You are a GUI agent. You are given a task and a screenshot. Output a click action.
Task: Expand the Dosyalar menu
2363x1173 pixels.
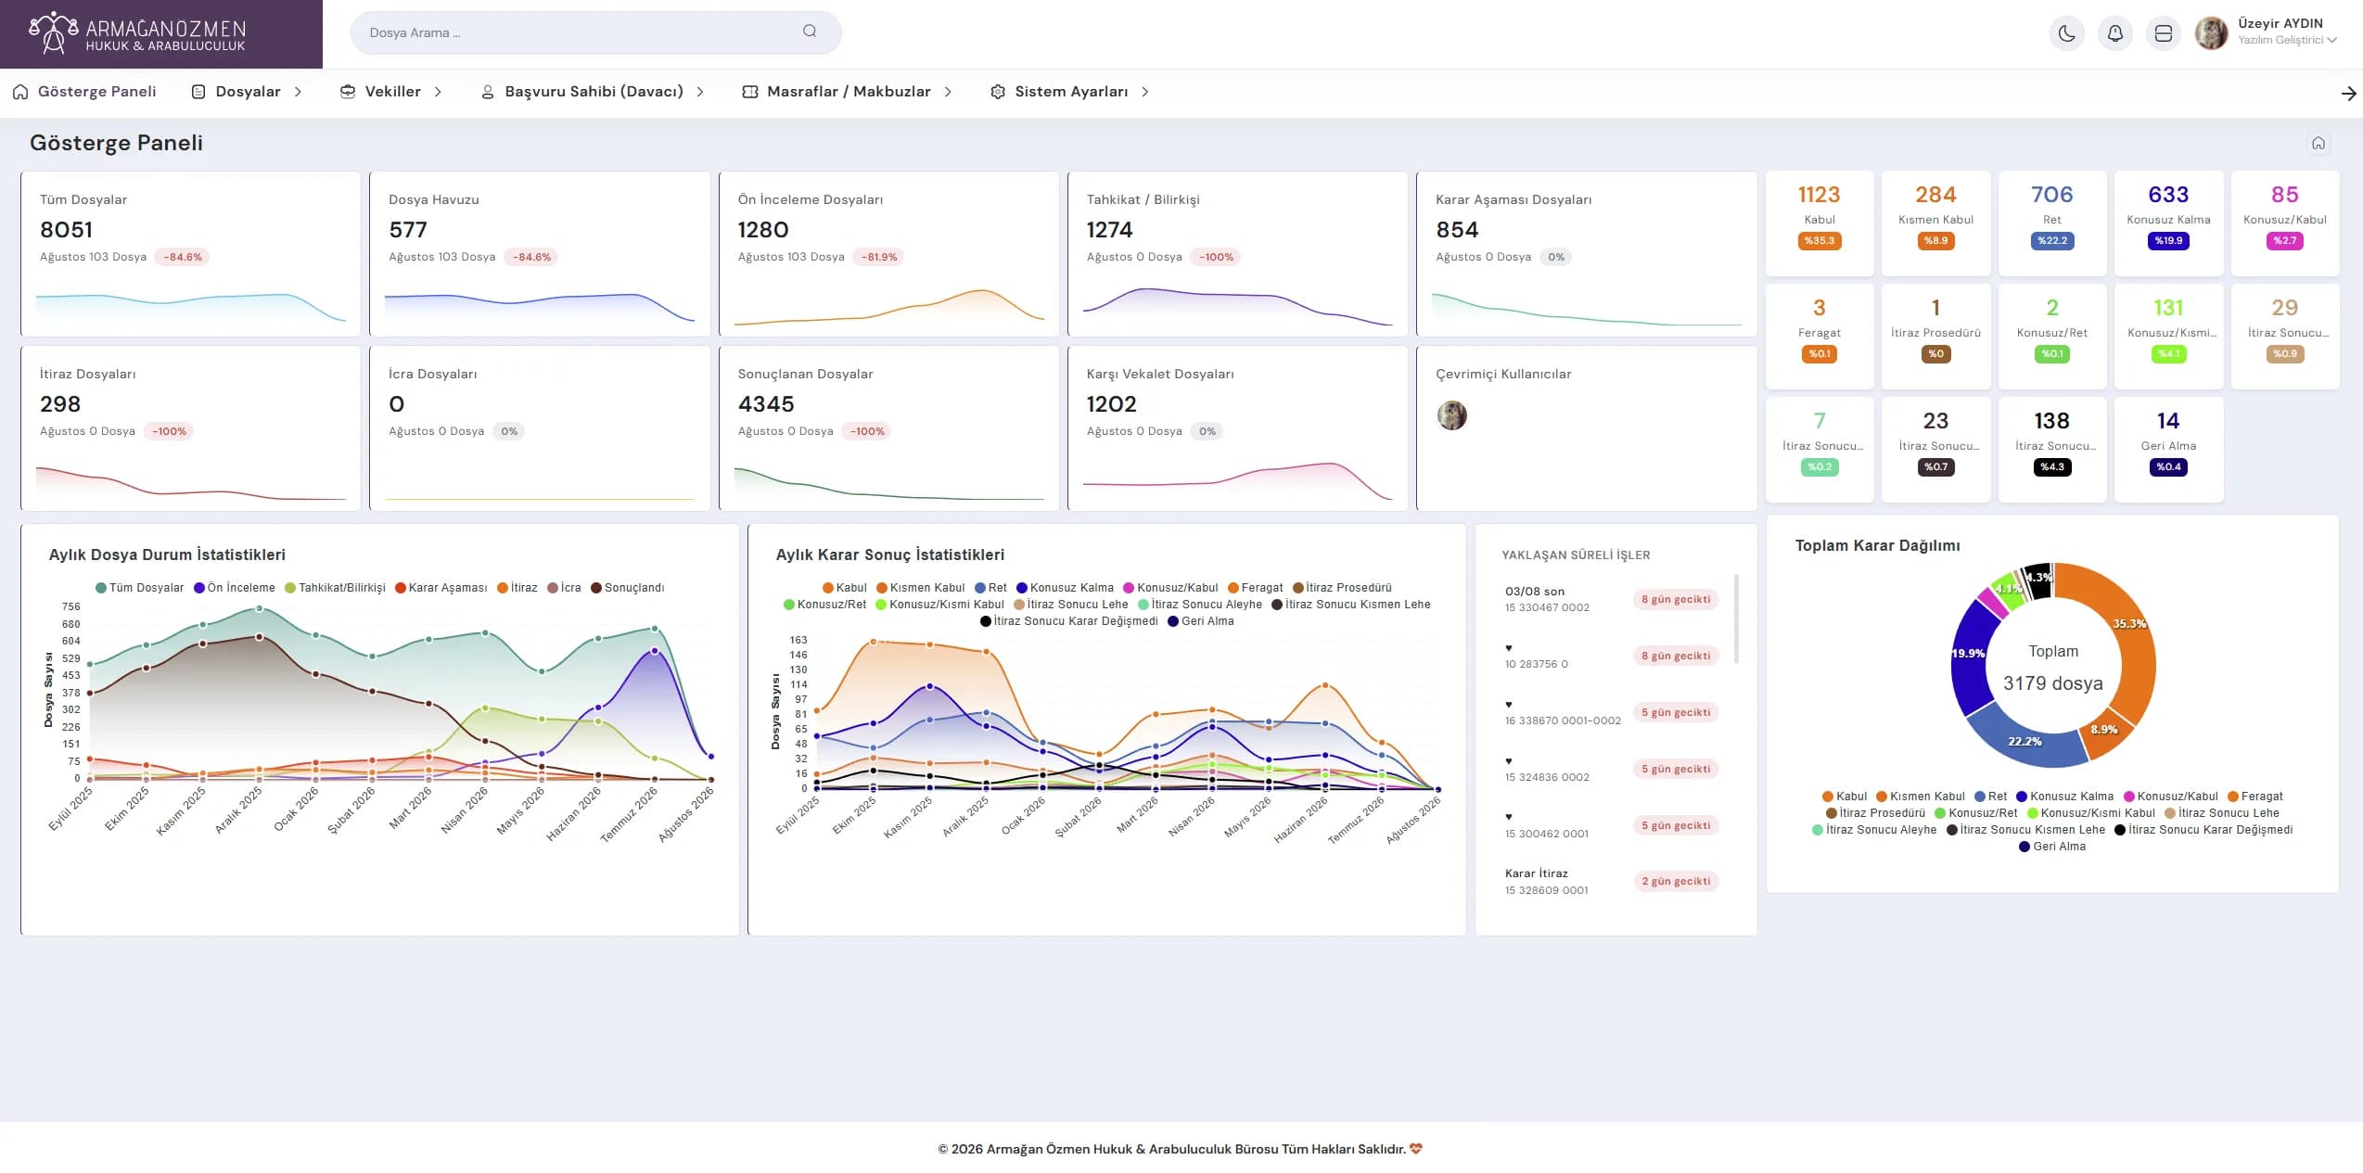click(247, 92)
